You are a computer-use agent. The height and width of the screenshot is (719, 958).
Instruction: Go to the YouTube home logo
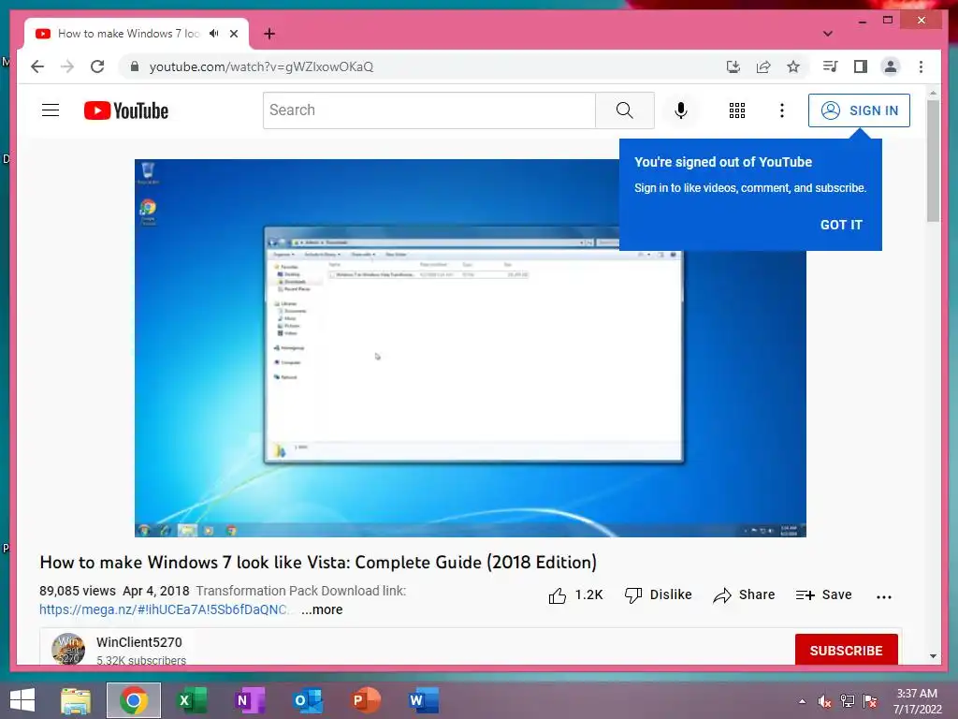(126, 110)
